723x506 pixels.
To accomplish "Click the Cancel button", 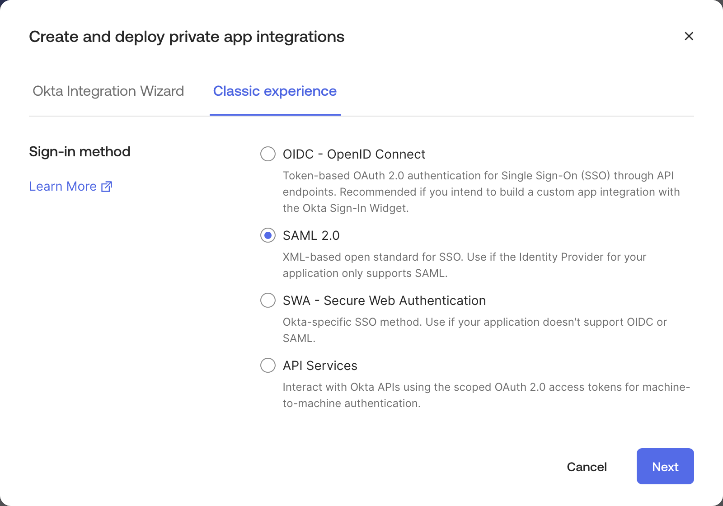I will pyautogui.click(x=587, y=467).
